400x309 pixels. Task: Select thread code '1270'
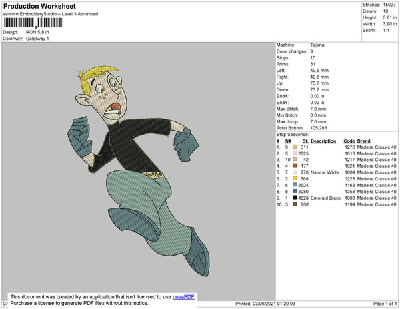pos(350,147)
